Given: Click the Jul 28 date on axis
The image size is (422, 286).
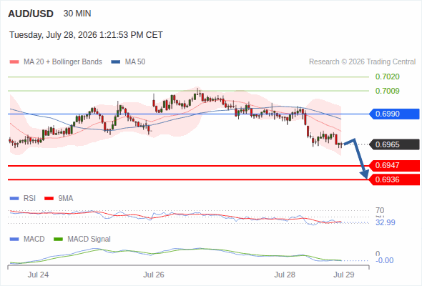Looking at the screenshot, I should (x=285, y=275).
